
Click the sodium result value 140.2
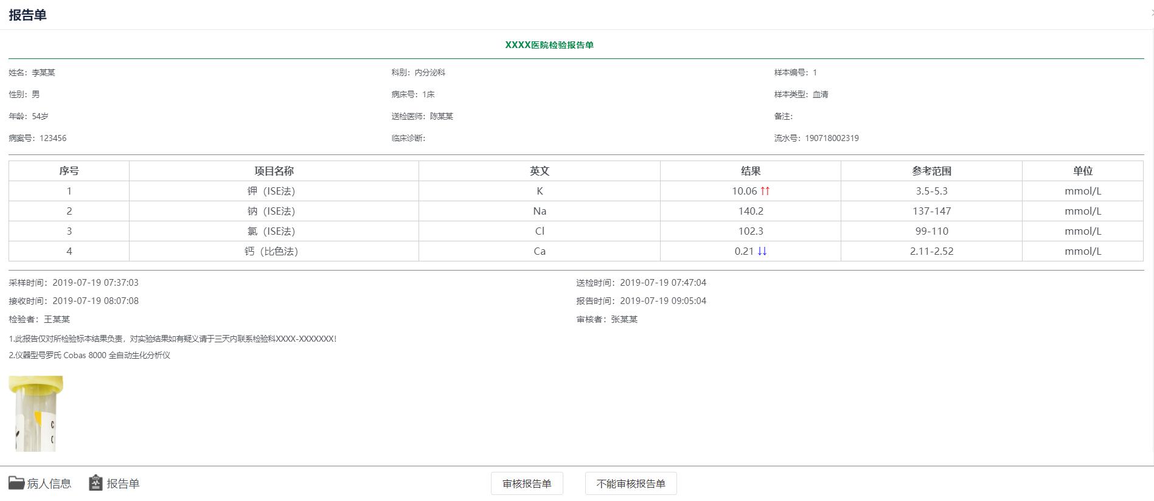[x=750, y=211]
